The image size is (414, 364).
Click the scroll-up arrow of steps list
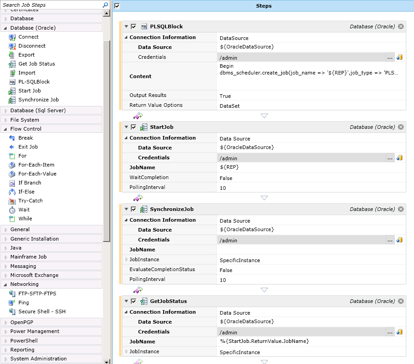107,13
